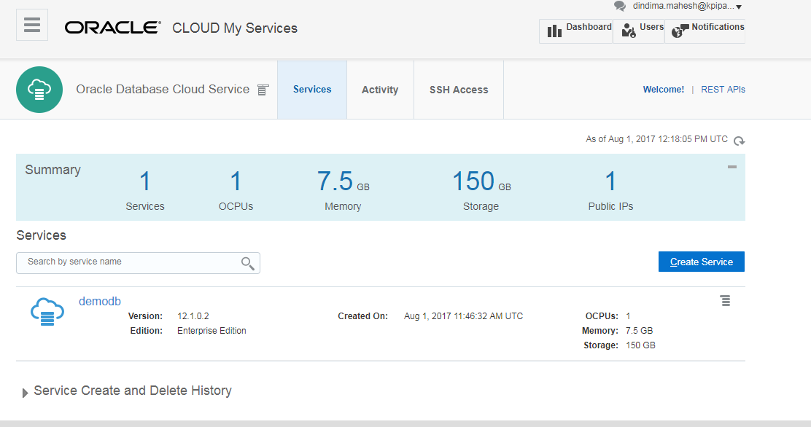
Task: Open the hamburger navigation menu
Action: coord(32,25)
